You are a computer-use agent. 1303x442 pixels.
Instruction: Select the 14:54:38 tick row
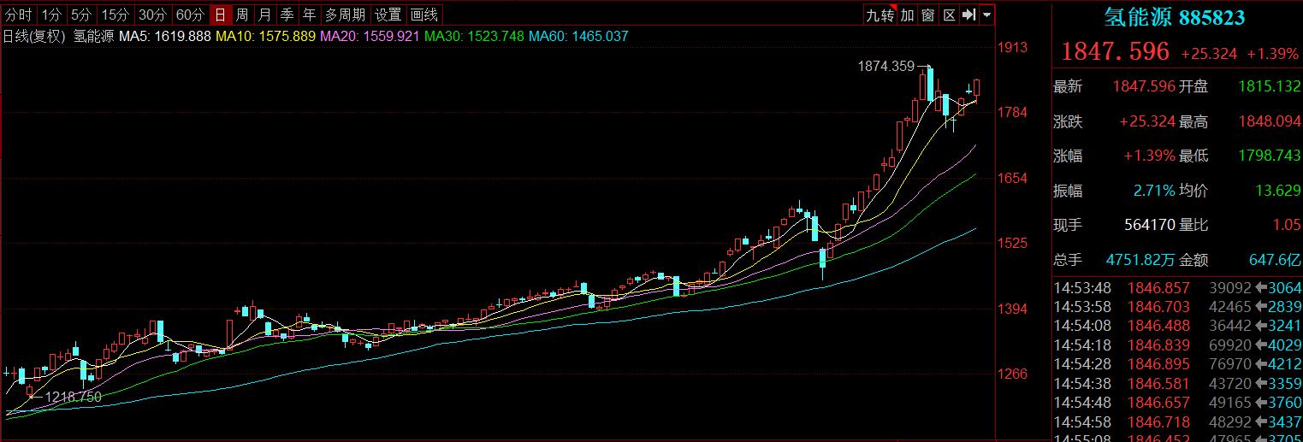[1177, 383]
